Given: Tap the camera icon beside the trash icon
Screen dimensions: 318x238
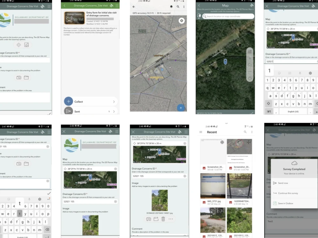Looking at the screenshot, I should pos(149,219).
